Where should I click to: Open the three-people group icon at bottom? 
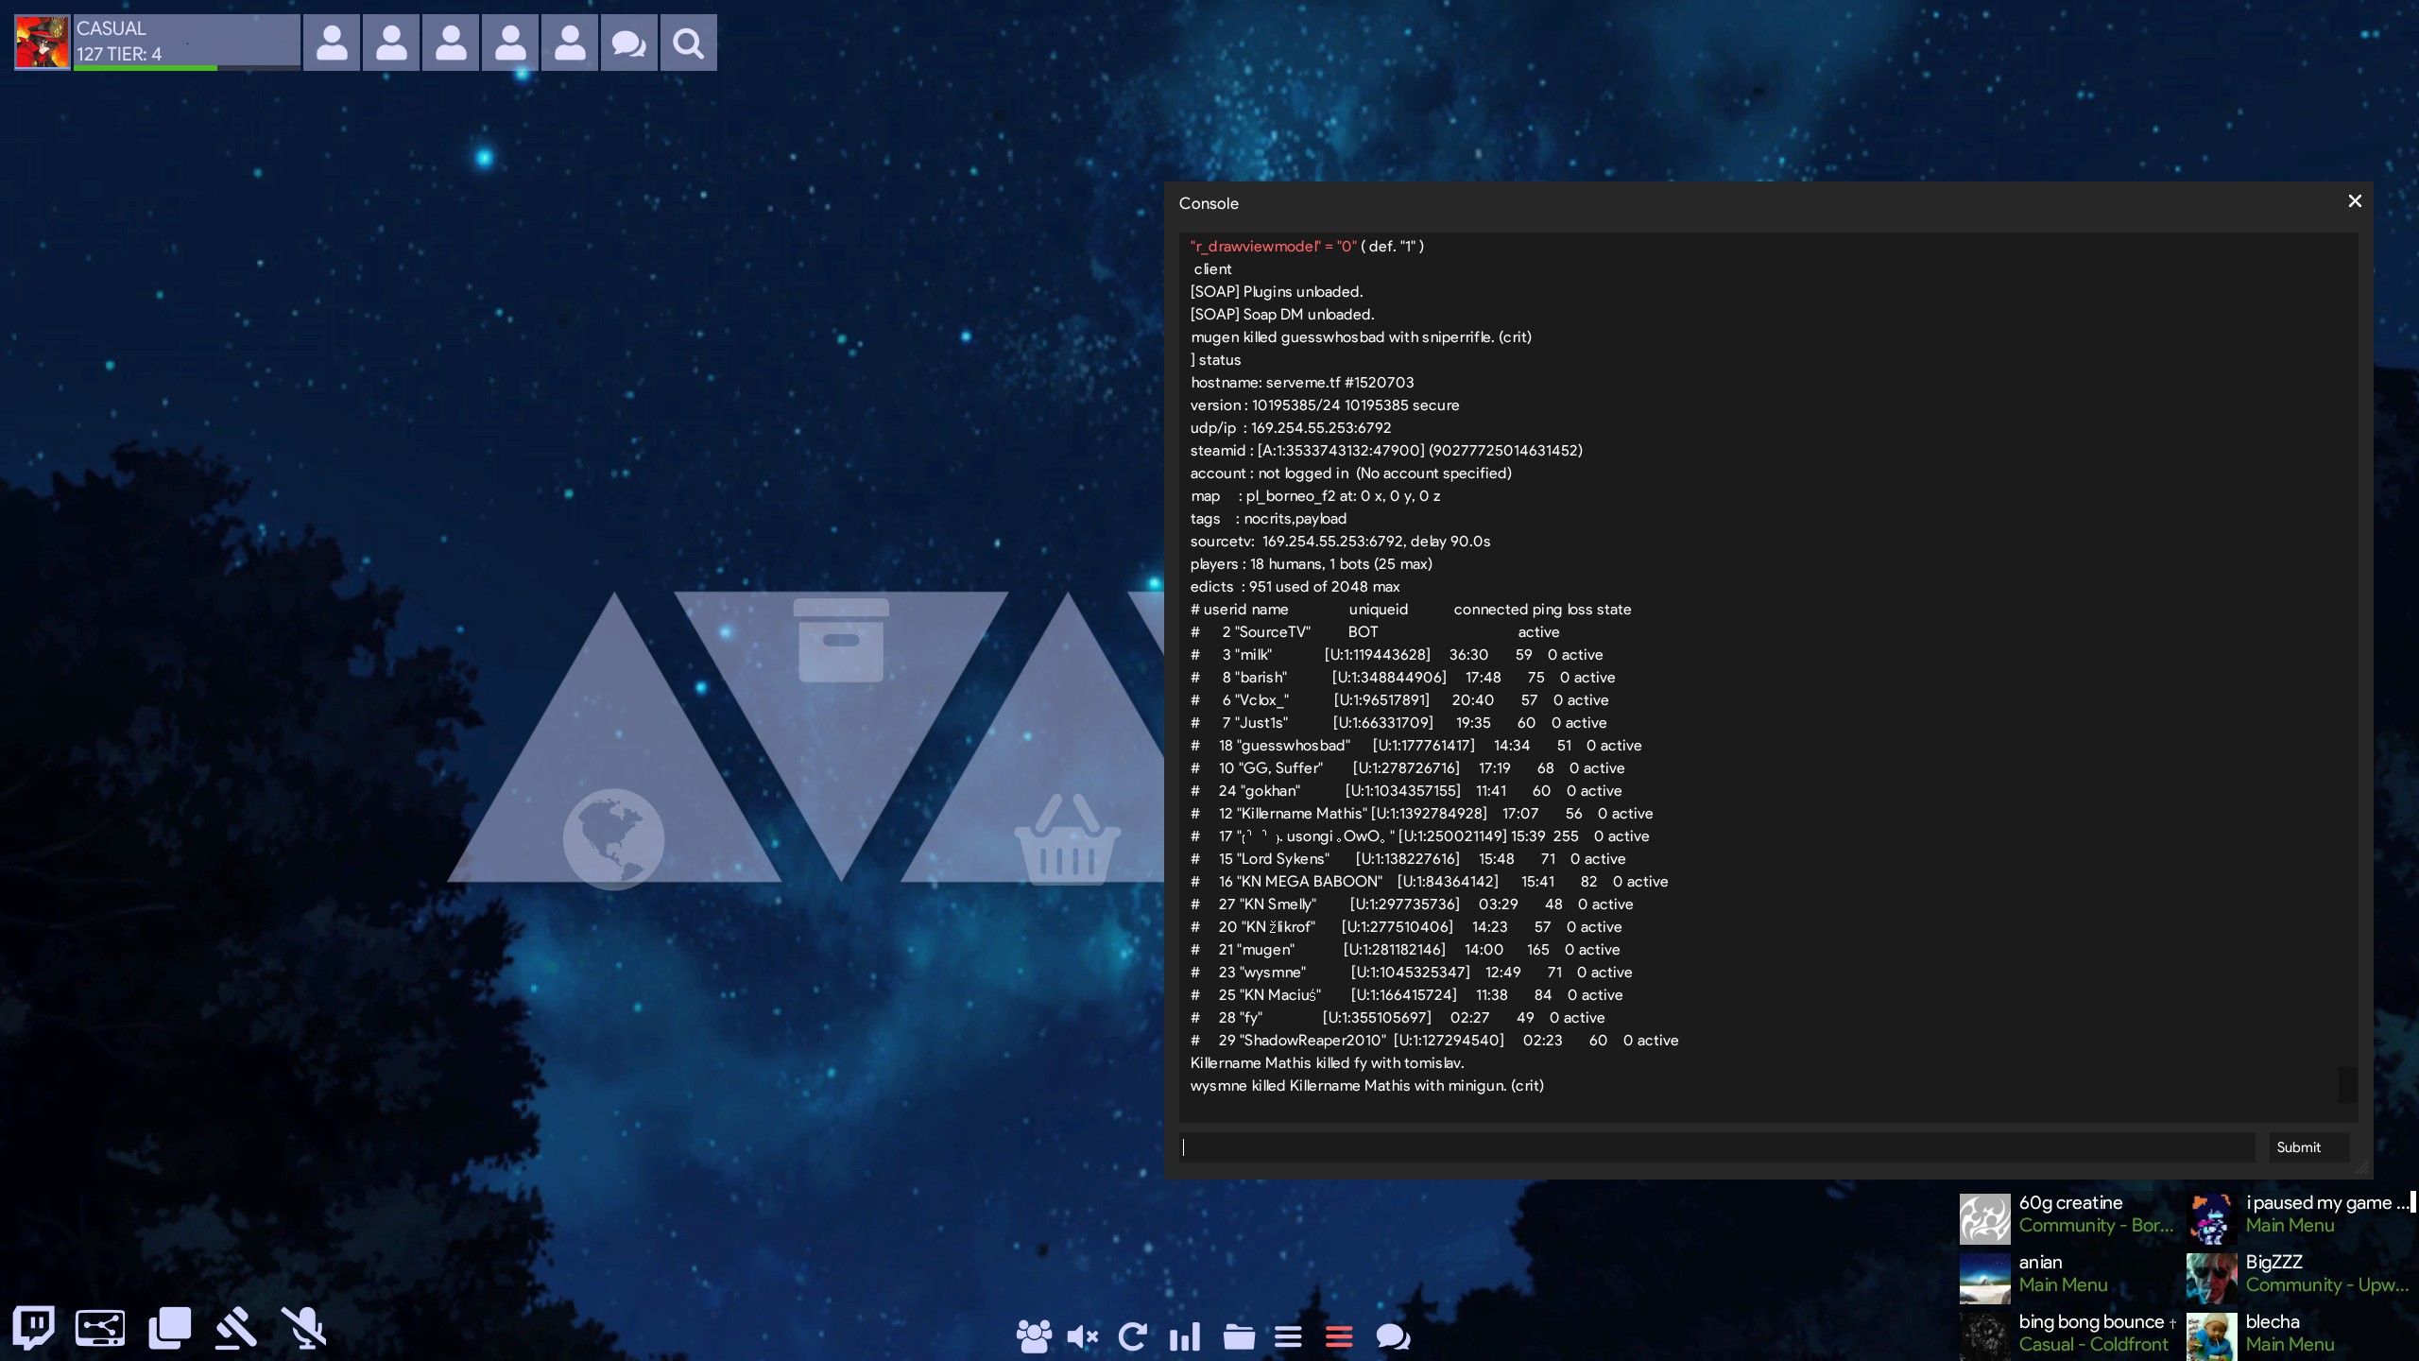tap(1033, 1336)
